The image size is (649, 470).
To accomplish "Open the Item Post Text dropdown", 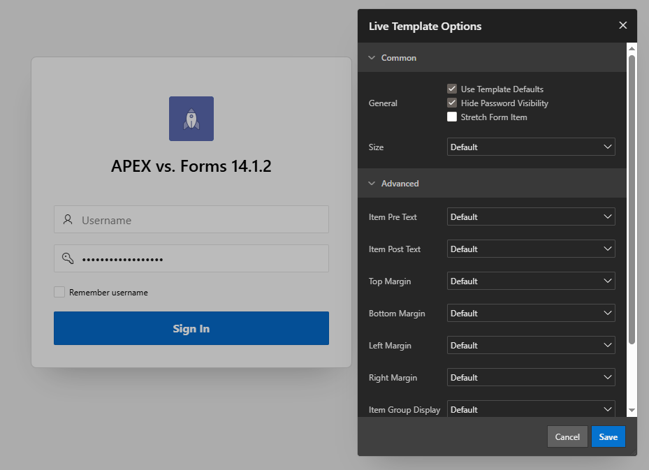I will tap(531, 249).
